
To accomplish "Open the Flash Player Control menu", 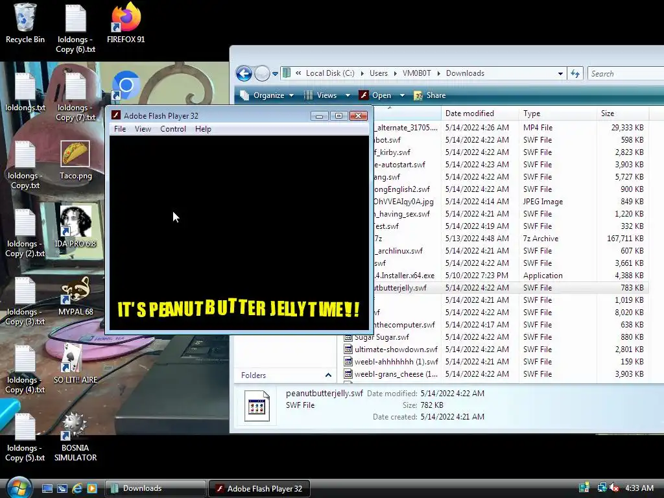I will point(172,129).
